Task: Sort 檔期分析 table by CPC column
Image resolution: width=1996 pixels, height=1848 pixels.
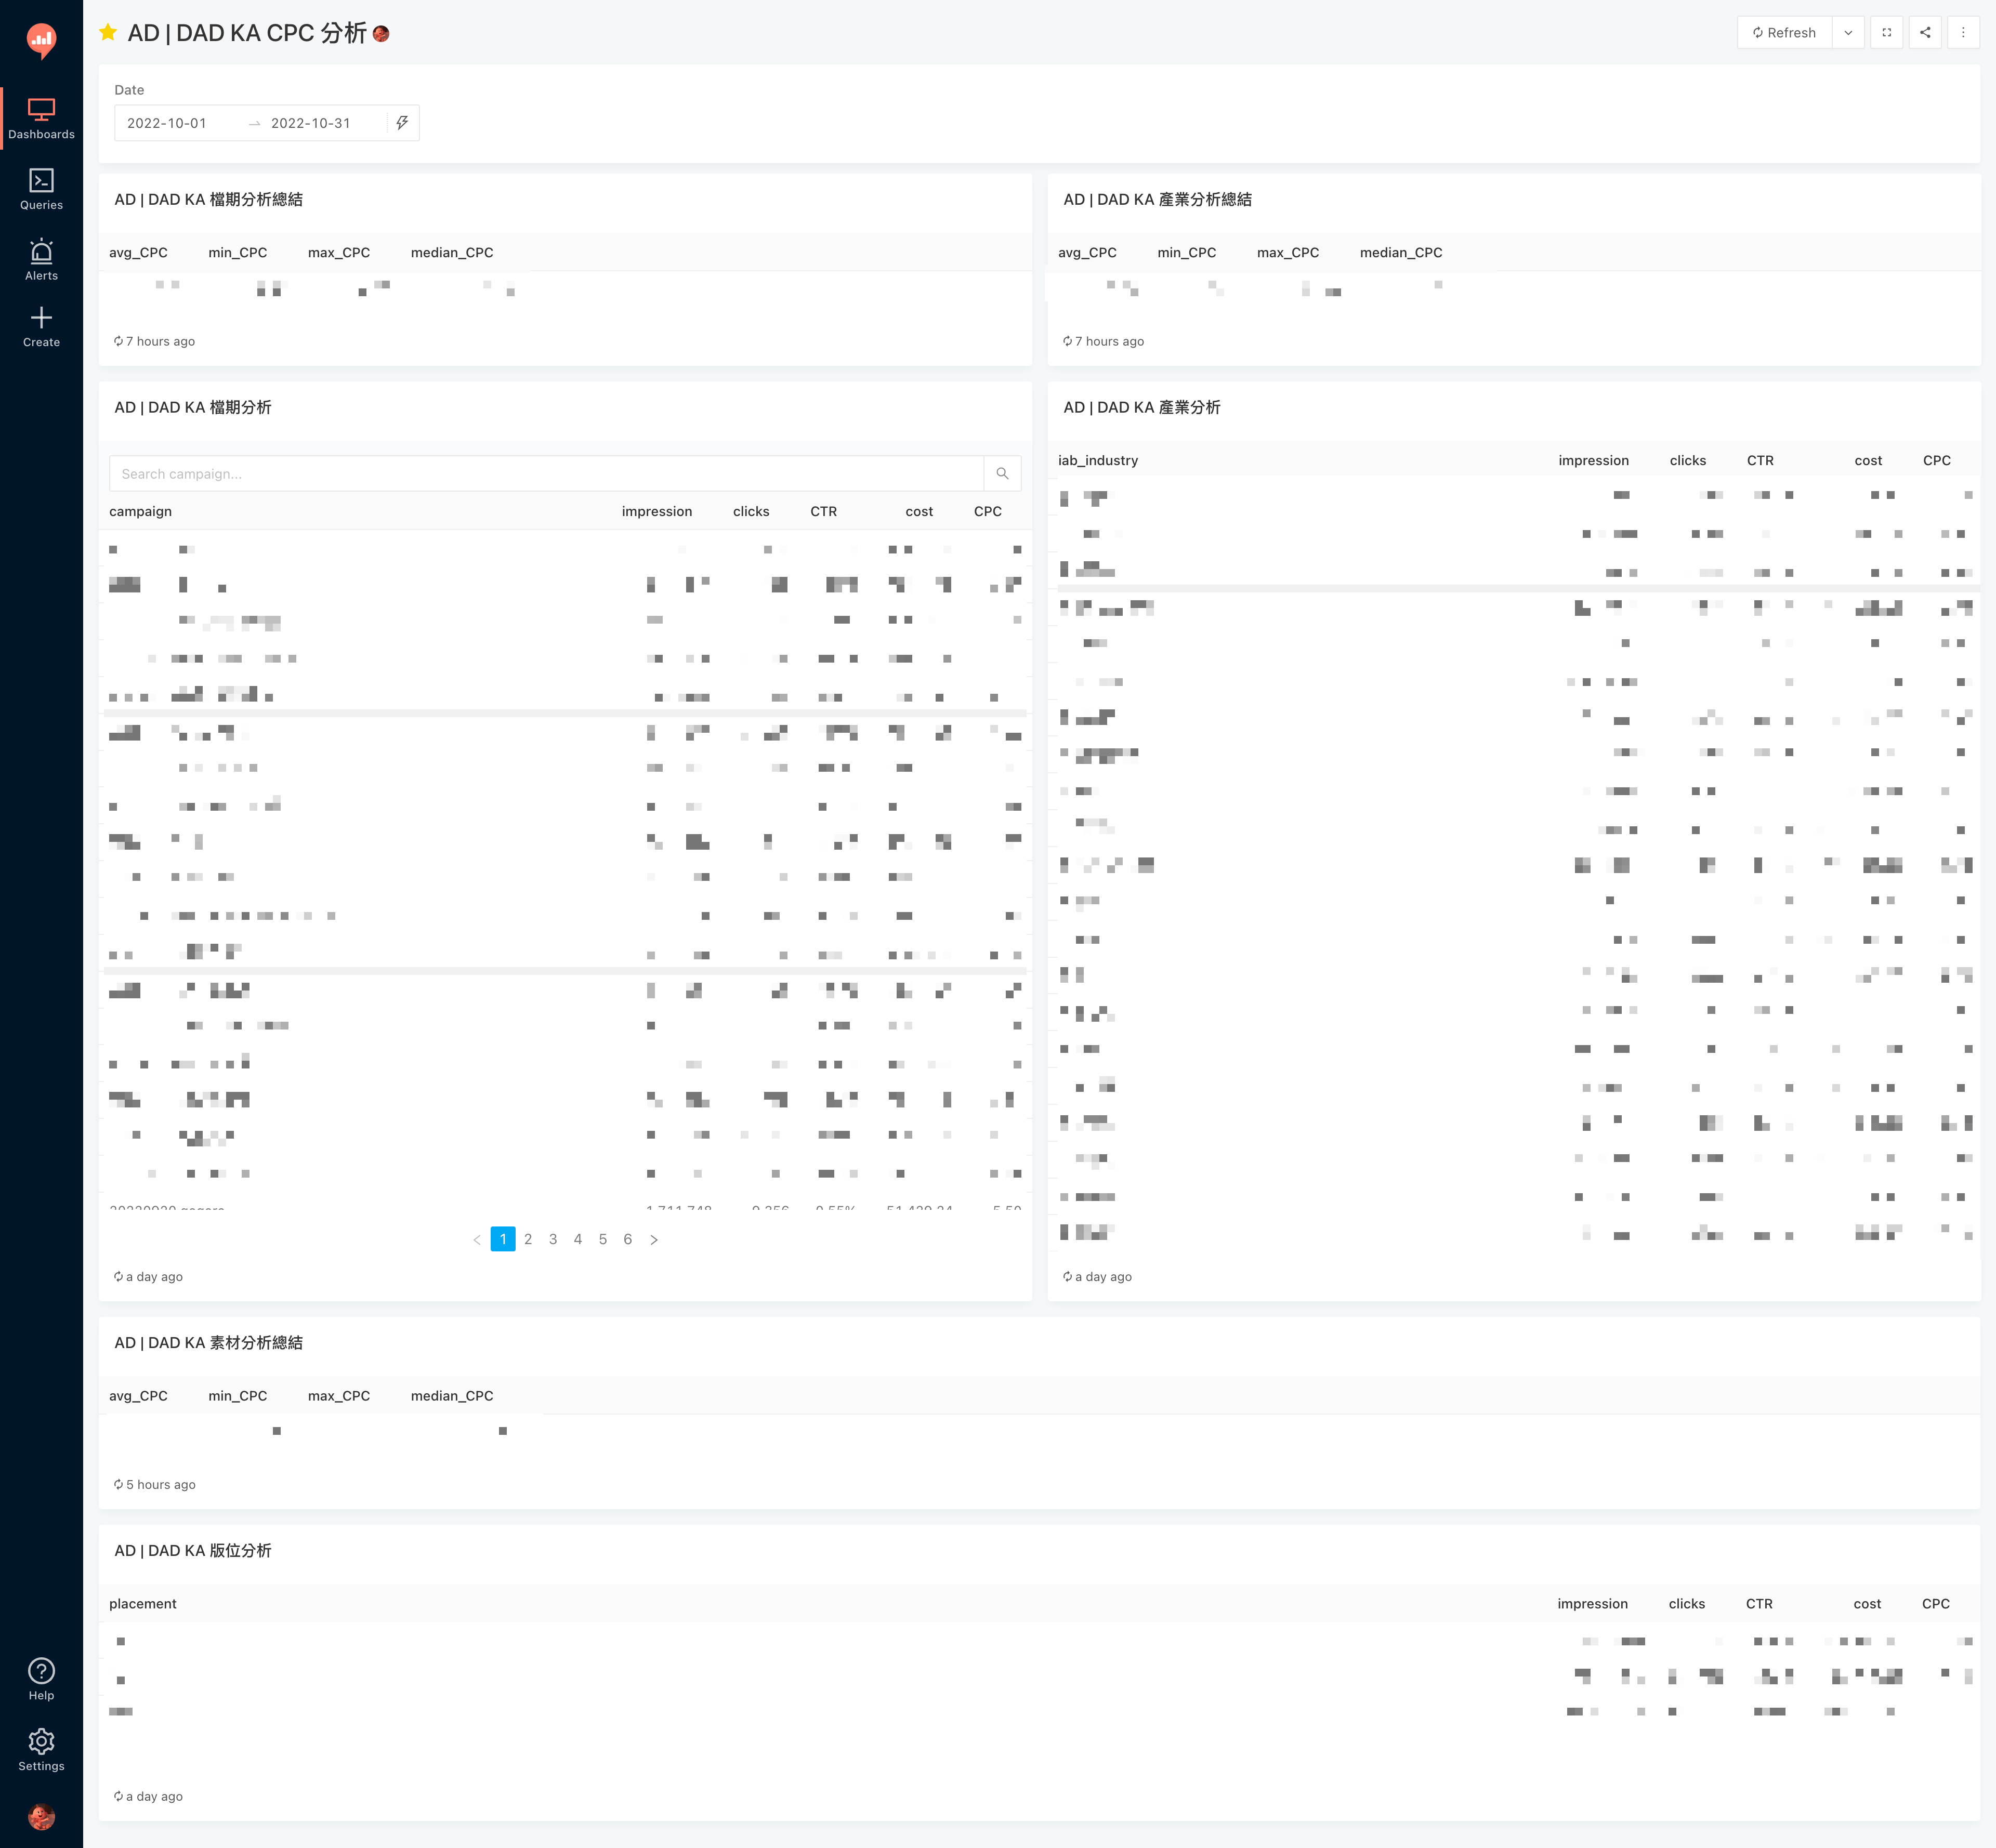Action: [988, 511]
